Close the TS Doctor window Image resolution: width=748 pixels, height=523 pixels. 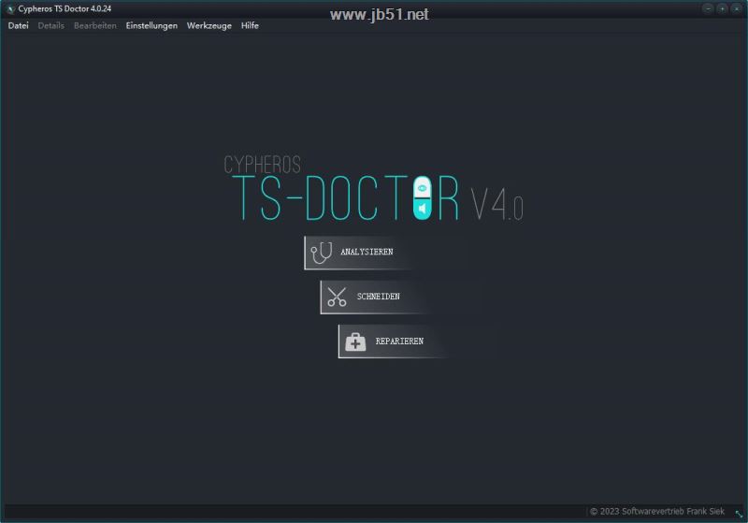click(x=737, y=8)
